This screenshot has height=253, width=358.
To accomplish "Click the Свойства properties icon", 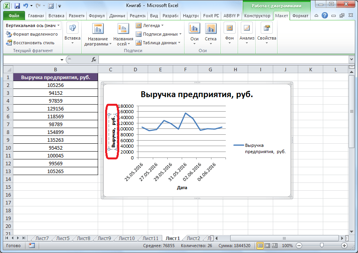I will [267, 29].
